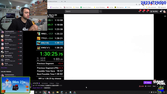Viewport: 167px width, 94px height.
Task: Click the WM split row icon
Action: [x=39, y=34]
